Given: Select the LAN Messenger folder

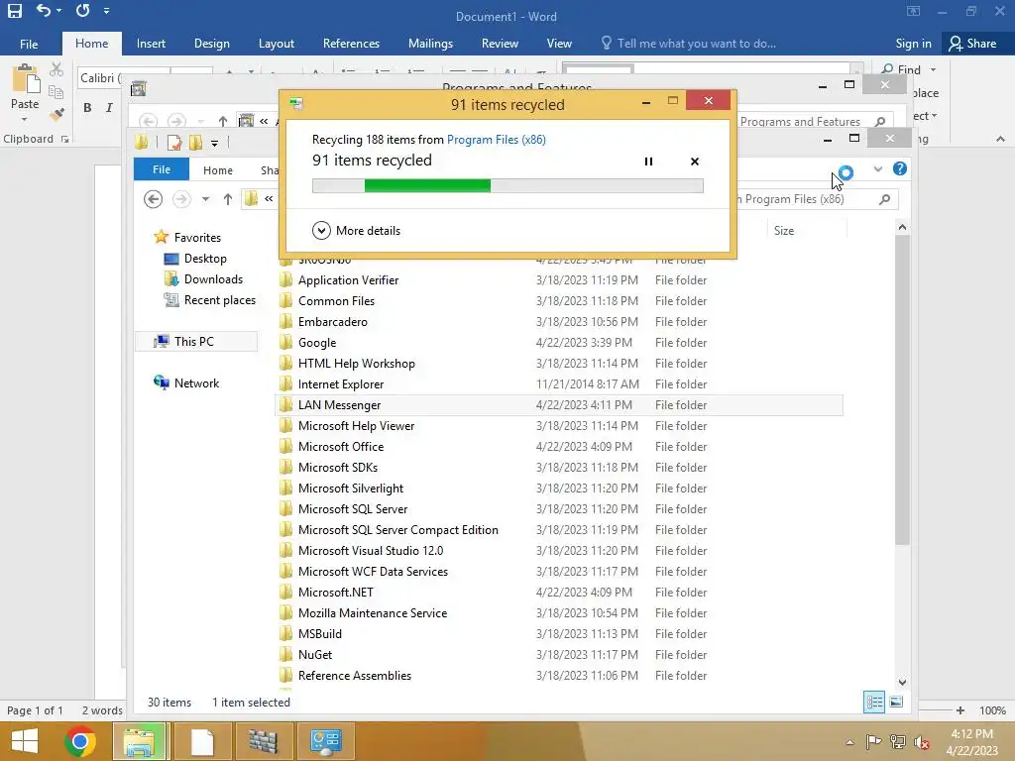Looking at the screenshot, I should click(x=559, y=405).
